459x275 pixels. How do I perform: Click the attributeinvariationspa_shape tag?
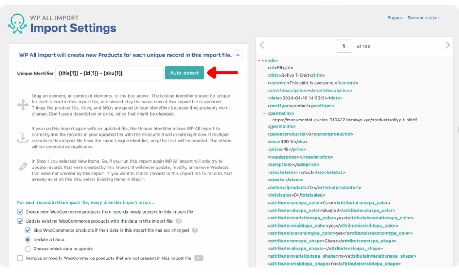coord(342,256)
